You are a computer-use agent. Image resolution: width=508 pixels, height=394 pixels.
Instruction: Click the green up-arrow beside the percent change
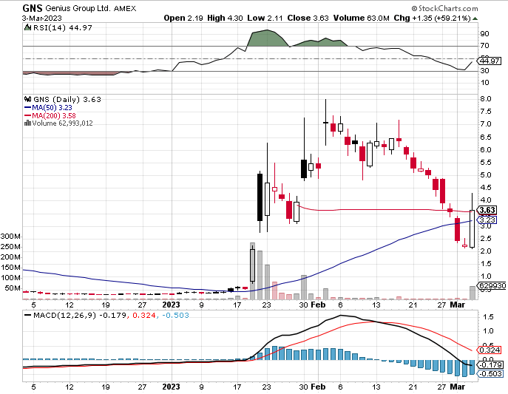coord(475,18)
